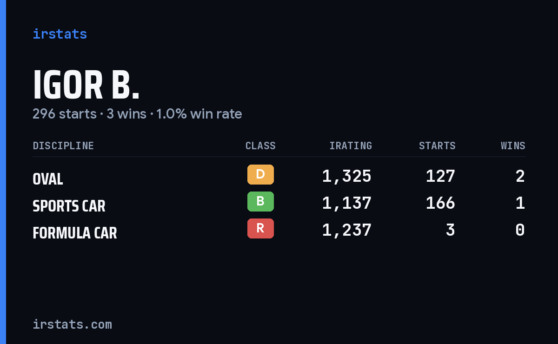Click the 166 starts value
The width and height of the screenshot is (558, 344).
pyautogui.click(x=440, y=203)
